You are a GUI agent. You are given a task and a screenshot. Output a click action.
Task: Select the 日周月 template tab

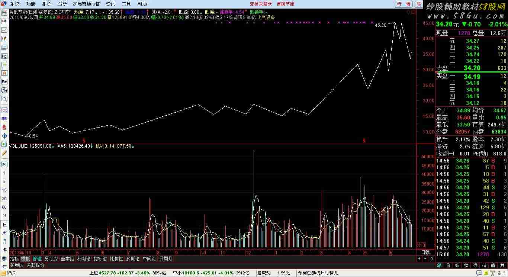pos(165,258)
